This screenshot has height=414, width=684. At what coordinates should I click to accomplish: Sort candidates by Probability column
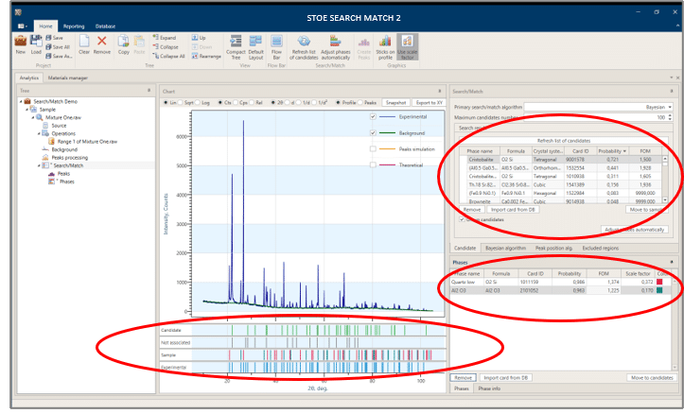pos(612,151)
